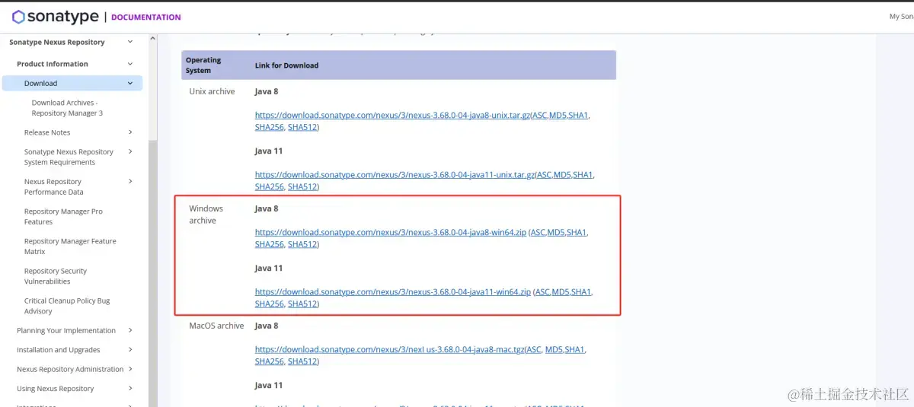Open SHA512 checksum for java8-win64 zip
This screenshot has width=914, height=407.
(x=302, y=245)
